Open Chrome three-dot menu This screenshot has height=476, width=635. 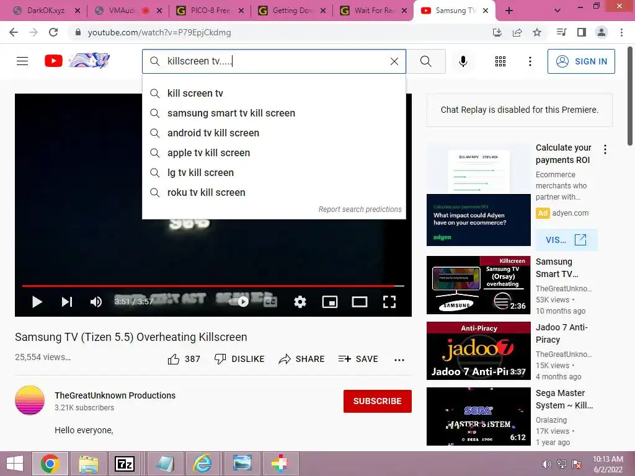tap(621, 32)
